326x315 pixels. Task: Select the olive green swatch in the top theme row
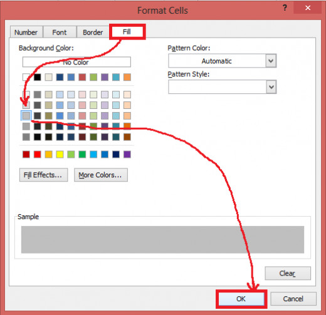point(93,77)
